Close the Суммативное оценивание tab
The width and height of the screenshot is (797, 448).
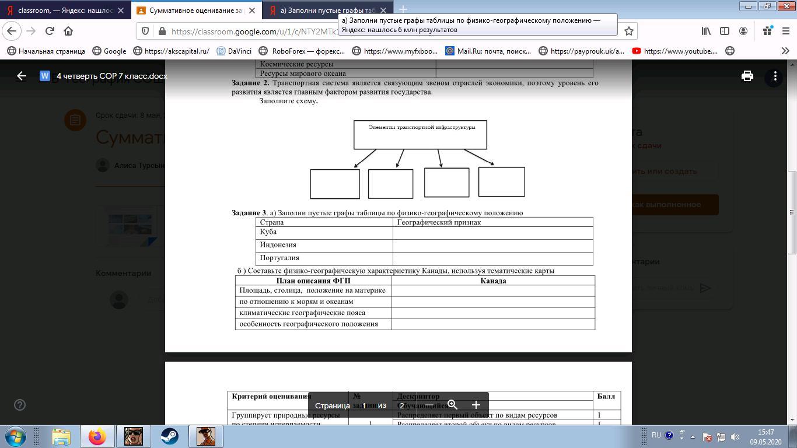(253, 10)
